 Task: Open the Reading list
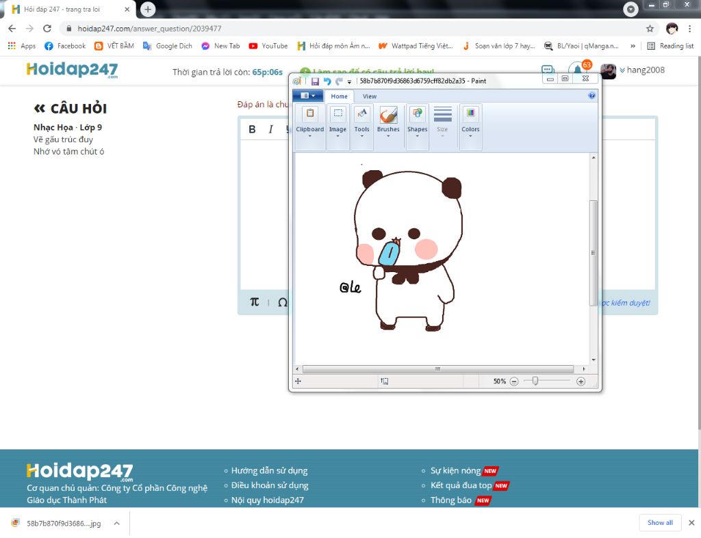tap(670, 46)
